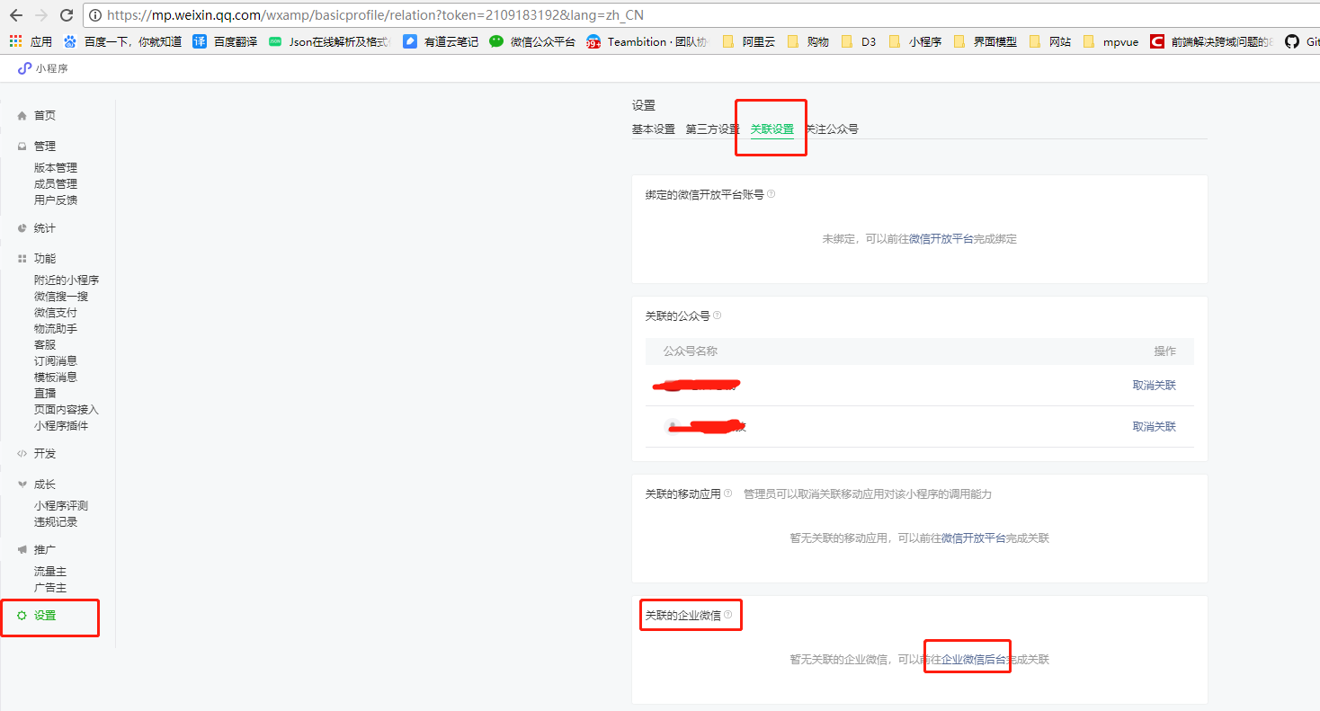Open 附近的小程序 in the sidebar
This screenshot has height=711, width=1320.
[67, 280]
